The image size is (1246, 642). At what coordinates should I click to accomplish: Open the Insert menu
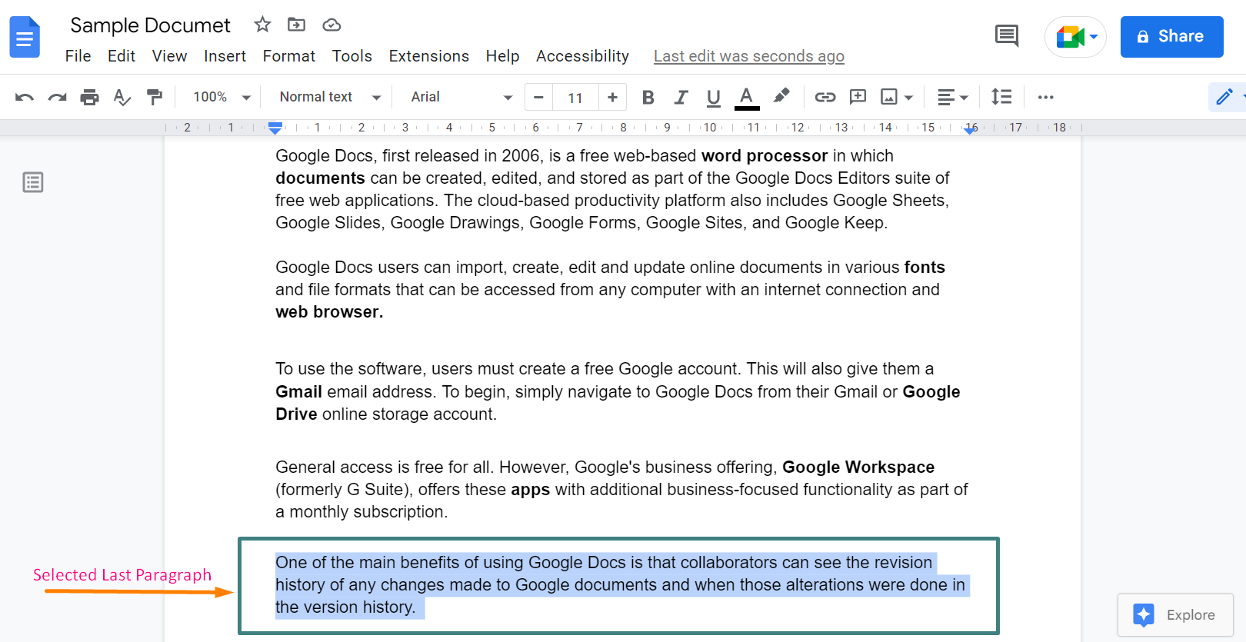[225, 56]
